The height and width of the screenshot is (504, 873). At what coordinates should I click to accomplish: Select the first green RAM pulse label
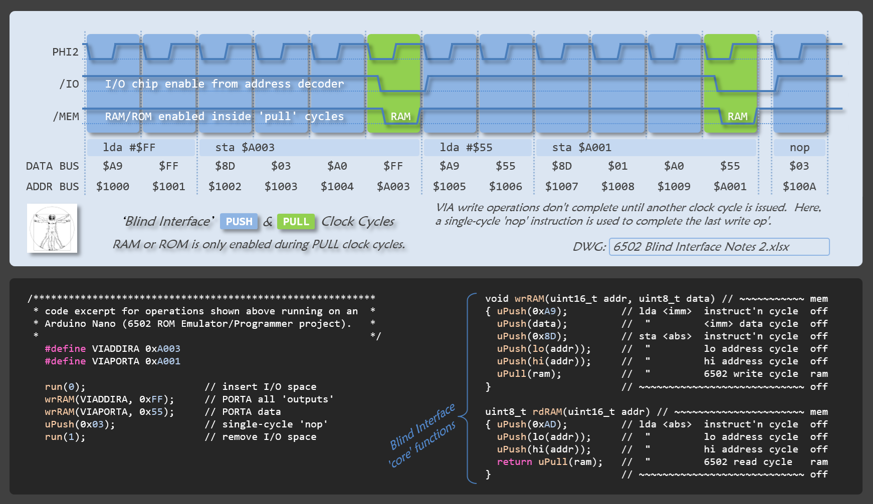400,117
